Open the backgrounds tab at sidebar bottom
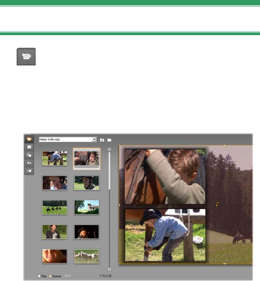Viewport: 260px width, 281px height. [x=29, y=170]
